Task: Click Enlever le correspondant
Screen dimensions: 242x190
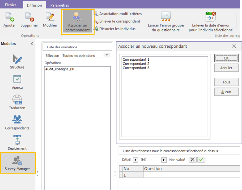Action: [117, 21]
